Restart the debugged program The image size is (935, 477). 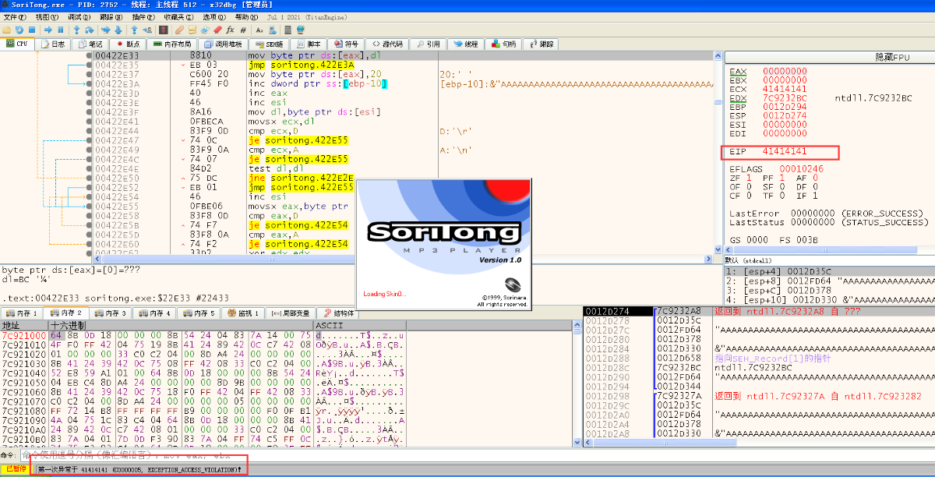[x=19, y=30]
